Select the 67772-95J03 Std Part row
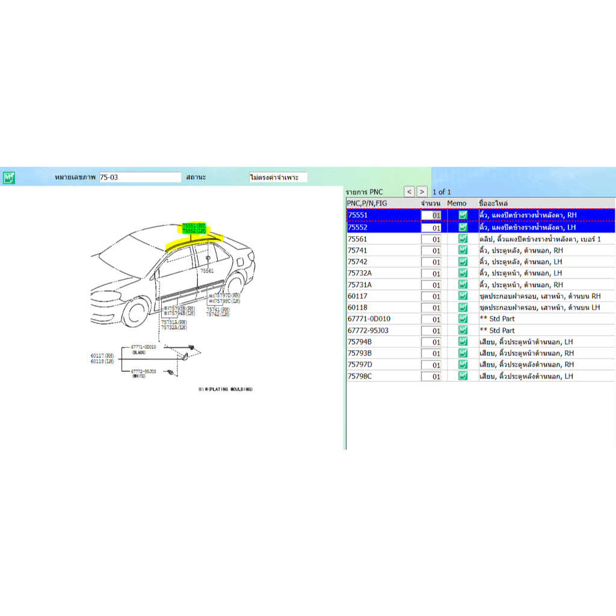 (x=383, y=330)
